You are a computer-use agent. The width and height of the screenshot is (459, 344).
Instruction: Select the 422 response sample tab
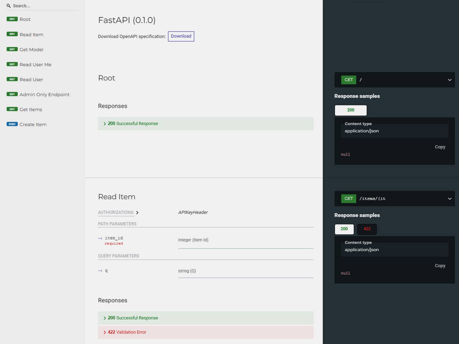coord(367,229)
